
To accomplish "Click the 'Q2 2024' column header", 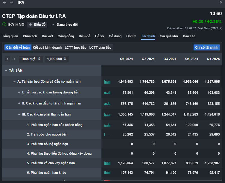I will (x=148, y=59).
